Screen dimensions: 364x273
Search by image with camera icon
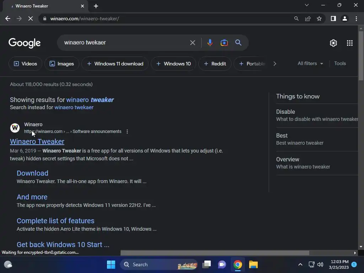[224, 43]
